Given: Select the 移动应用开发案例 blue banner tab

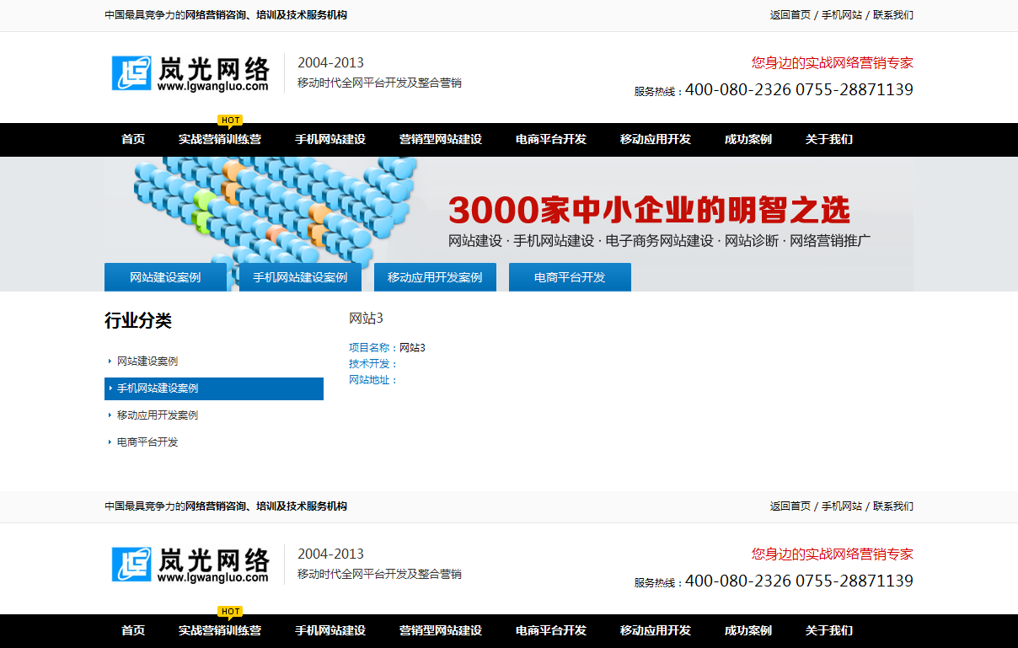Looking at the screenshot, I should coord(435,277).
